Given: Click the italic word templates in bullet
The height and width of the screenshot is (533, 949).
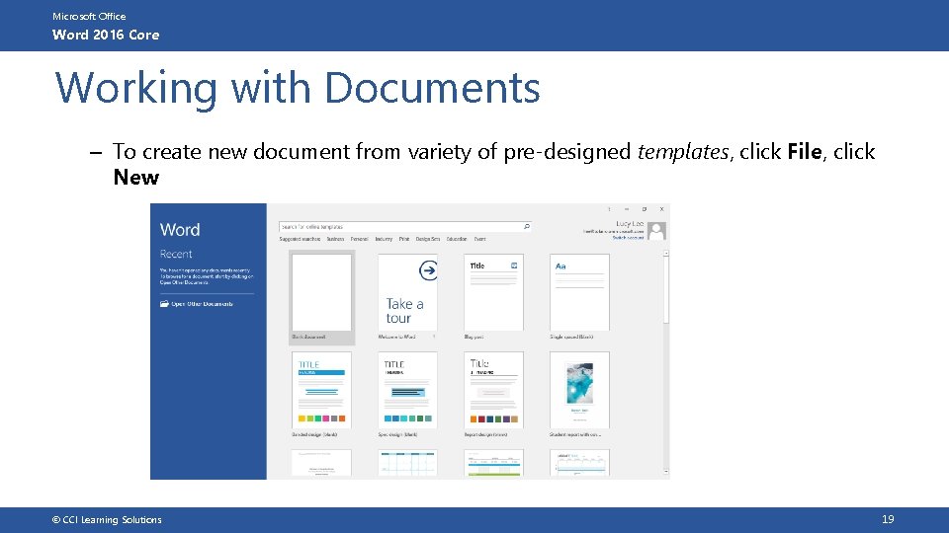Looking at the screenshot, I should coord(683,151).
